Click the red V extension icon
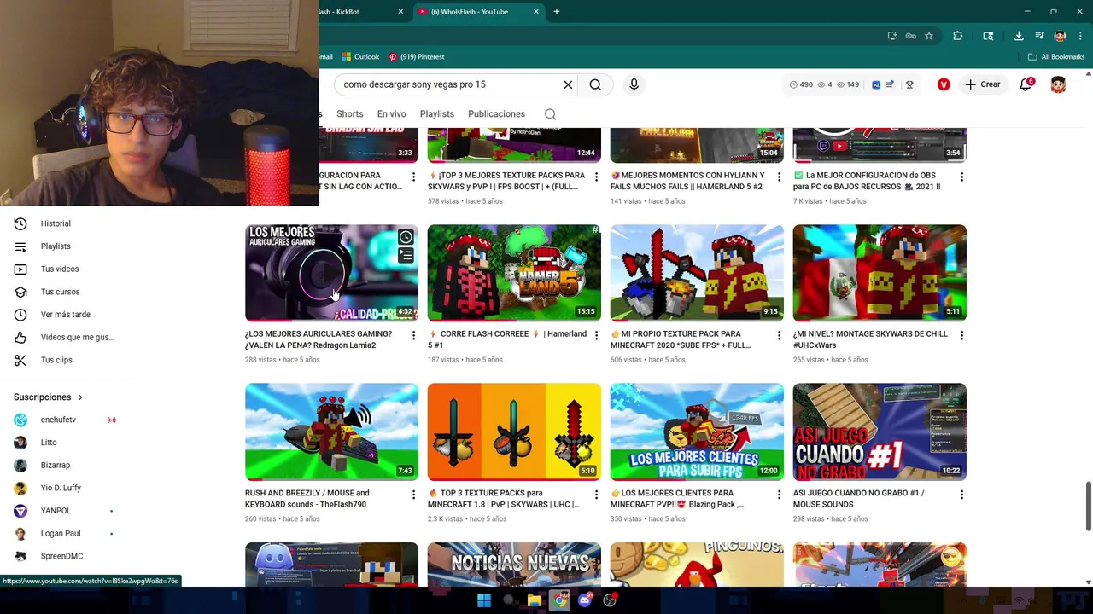Screen dimensions: 1093x614 (x=944, y=84)
